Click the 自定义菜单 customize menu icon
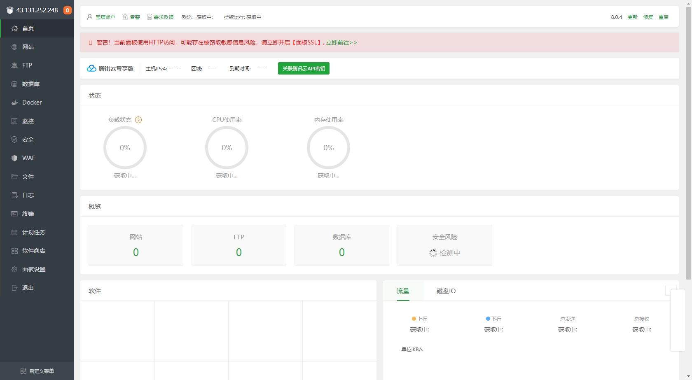Image resolution: width=692 pixels, height=380 pixels. 23,371
